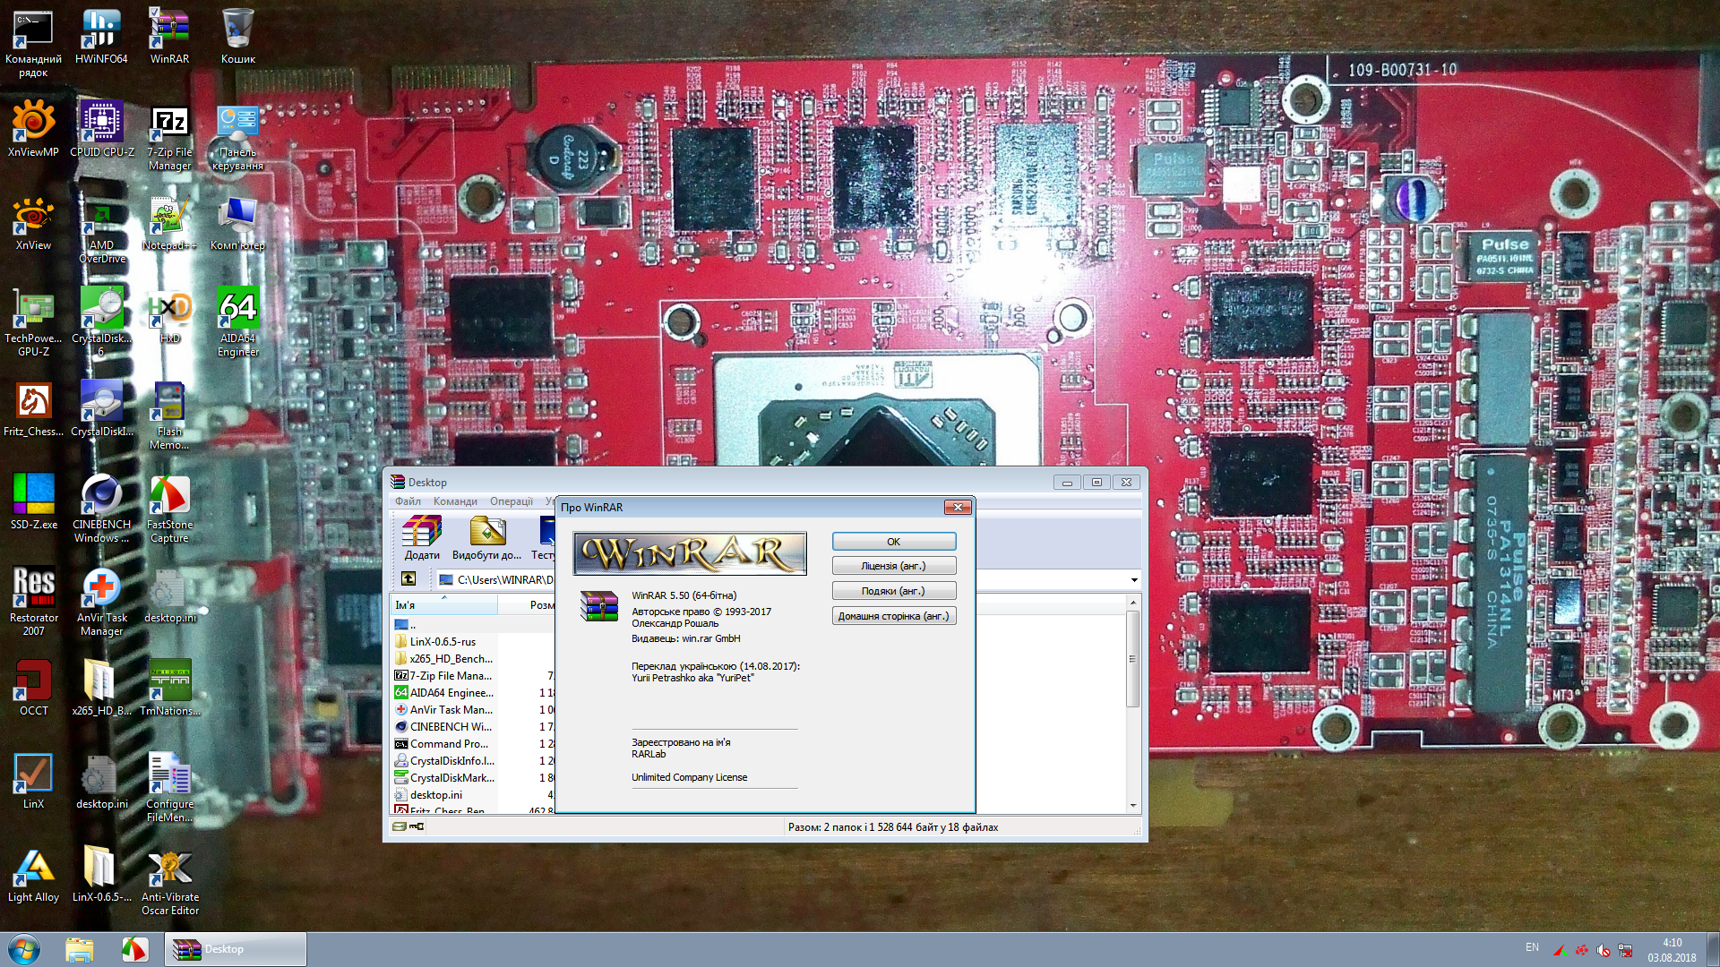
Task: Click the Видобути до (Extract to) icon
Action: [x=486, y=537]
